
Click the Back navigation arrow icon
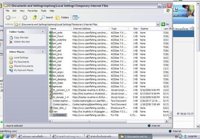click(x=8, y=17)
